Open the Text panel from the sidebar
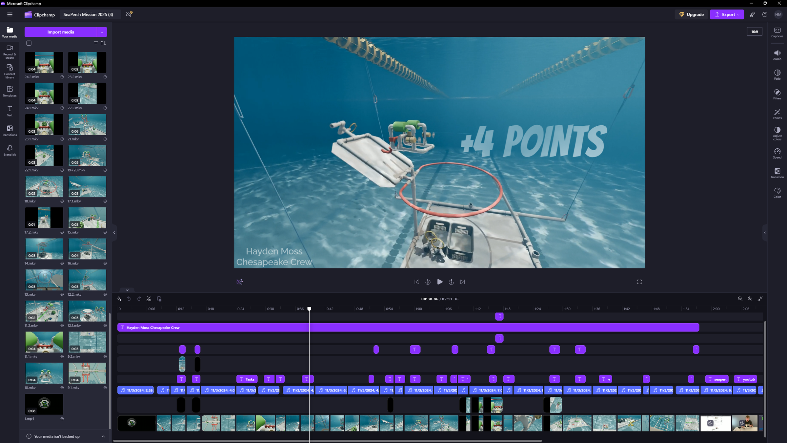787x443 pixels. pyautogui.click(x=10, y=111)
